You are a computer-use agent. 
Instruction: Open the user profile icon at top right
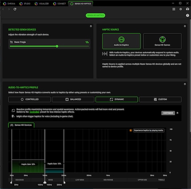click(187, 9)
